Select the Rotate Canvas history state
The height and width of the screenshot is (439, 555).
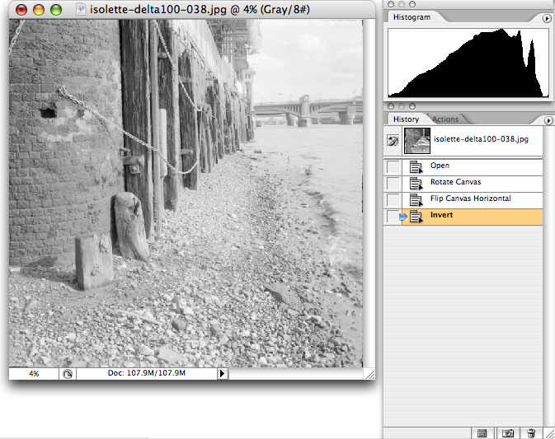(473, 182)
